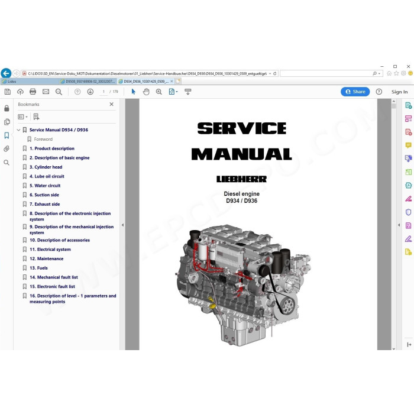
Task: Open a new browser tab
Action: (x=178, y=82)
